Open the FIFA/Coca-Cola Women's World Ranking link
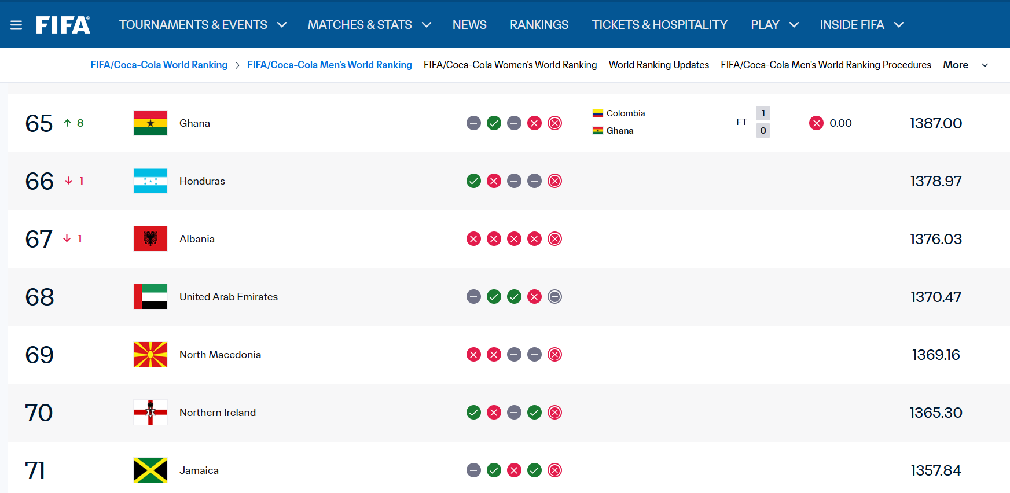The image size is (1010, 493). (x=510, y=65)
